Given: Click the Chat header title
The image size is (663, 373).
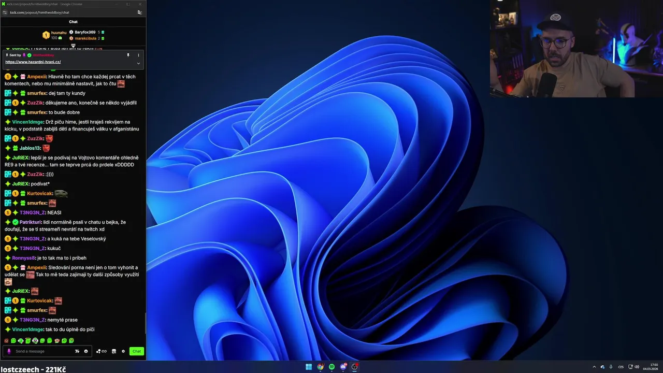Looking at the screenshot, I should tap(73, 22).
